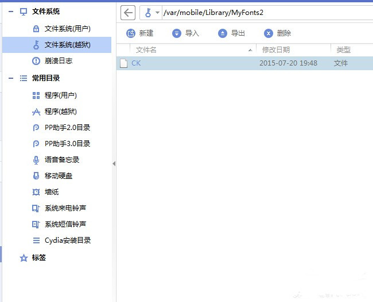Click the microphone icon for 语音备忘录
The image size is (373, 302).
pyautogui.click(x=36, y=160)
